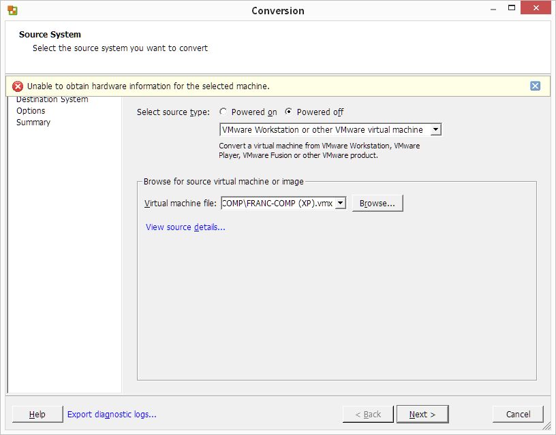This screenshot has height=435, width=556.
Task: Click the red error icon in the banner
Action: (x=18, y=86)
